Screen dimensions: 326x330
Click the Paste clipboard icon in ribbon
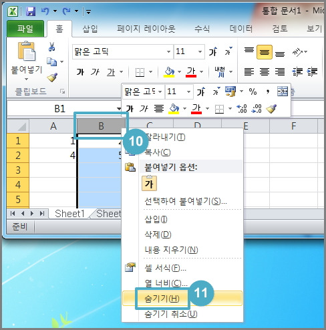(x=26, y=51)
